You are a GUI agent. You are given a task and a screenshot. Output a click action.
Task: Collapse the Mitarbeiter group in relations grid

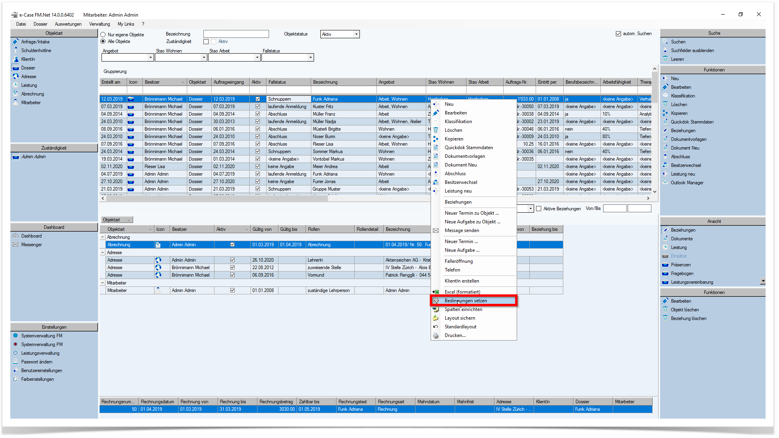(x=103, y=283)
